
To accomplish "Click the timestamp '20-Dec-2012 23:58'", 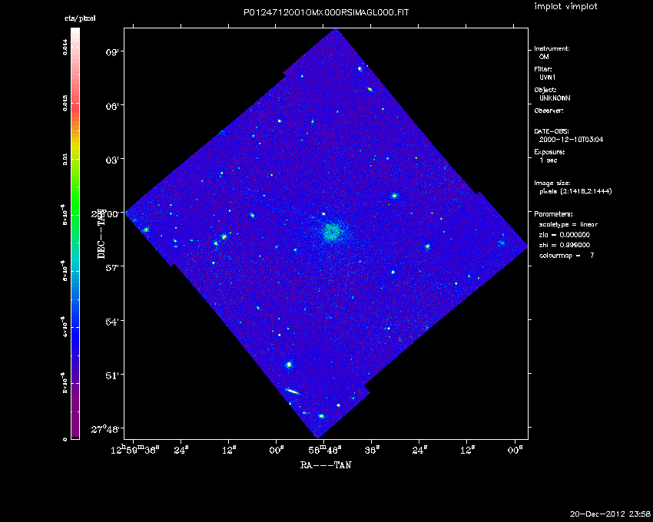I will click(x=610, y=514).
